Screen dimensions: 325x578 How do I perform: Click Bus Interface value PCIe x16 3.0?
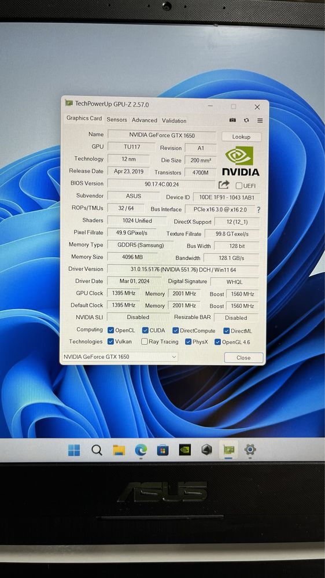click(x=220, y=209)
